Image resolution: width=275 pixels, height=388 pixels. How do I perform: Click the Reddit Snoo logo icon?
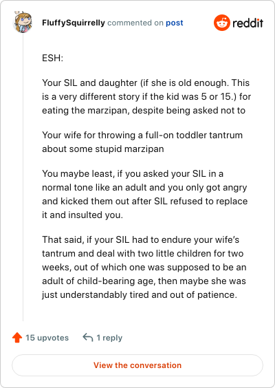(222, 23)
